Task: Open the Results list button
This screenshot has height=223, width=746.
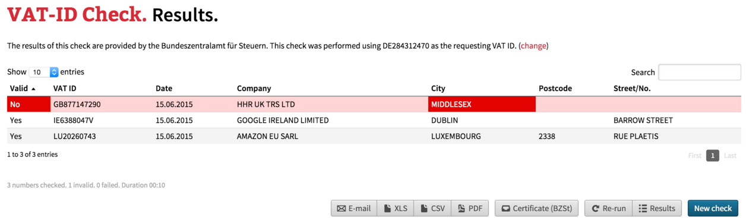Action: click(x=657, y=208)
